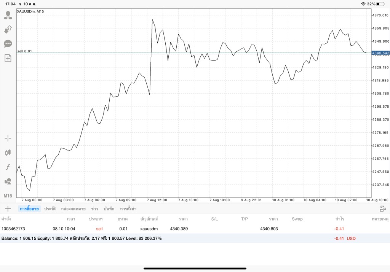
Task: Switch to the ประวัติ history tab
Action: click(x=50, y=208)
